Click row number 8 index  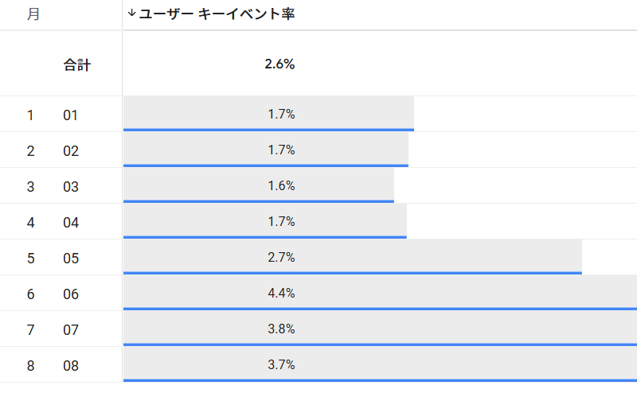click(30, 366)
